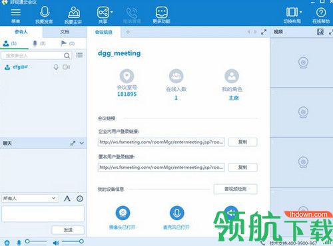The image size is (333, 246).
Task: Click the 音视频检测 button
Action: click(236, 189)
